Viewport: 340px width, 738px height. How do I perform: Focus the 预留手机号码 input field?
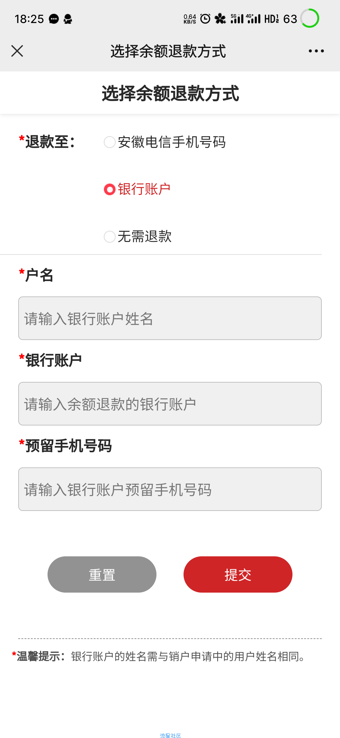tap(170, 489)
